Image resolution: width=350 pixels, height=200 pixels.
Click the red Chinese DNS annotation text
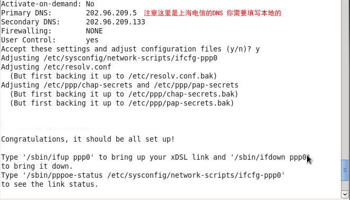(x=212, y=13)
